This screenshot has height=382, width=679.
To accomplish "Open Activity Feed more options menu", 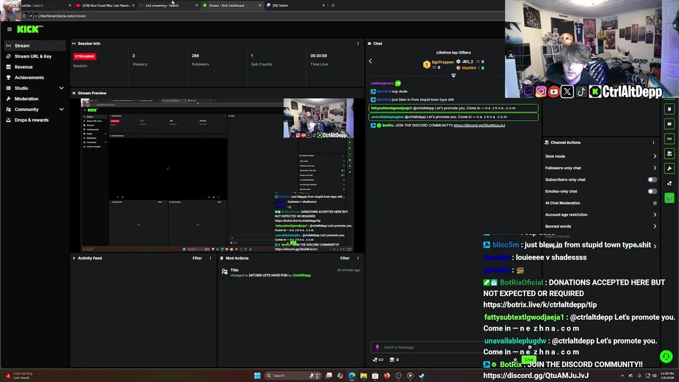I will click(x=210, y=258).
